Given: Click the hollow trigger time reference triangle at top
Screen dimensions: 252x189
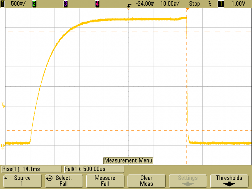Looking at the screenshot, I should coord(129,9).
